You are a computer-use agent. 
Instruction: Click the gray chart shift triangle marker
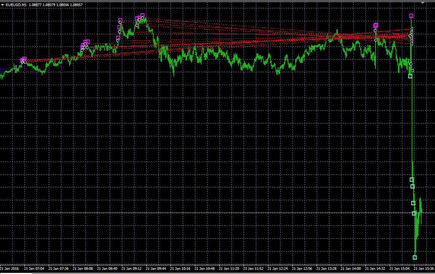pyautogui.click(x=423, y=2)
